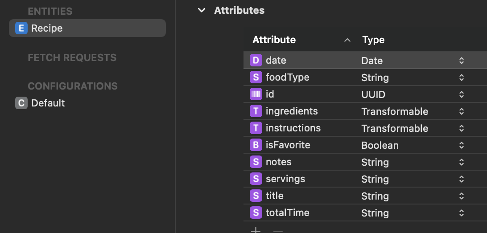Remove attribute with minus button
This screenshot has height=233, width=487.
point(278,231)
